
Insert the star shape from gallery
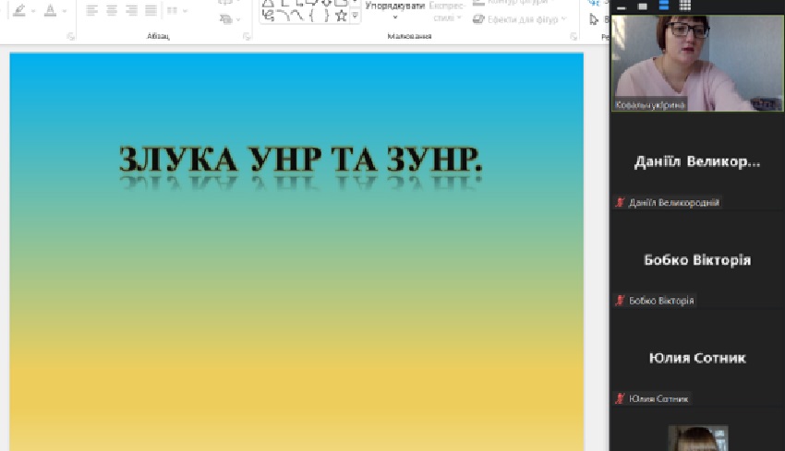[x=342, y=16]
